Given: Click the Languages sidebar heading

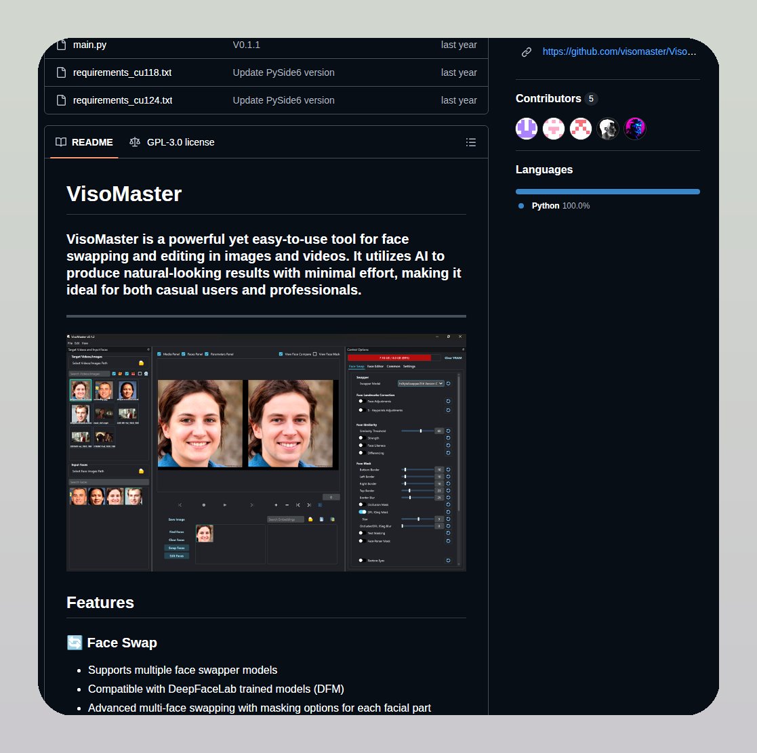Looking at the screenshot, I should [x=544, y=170].
